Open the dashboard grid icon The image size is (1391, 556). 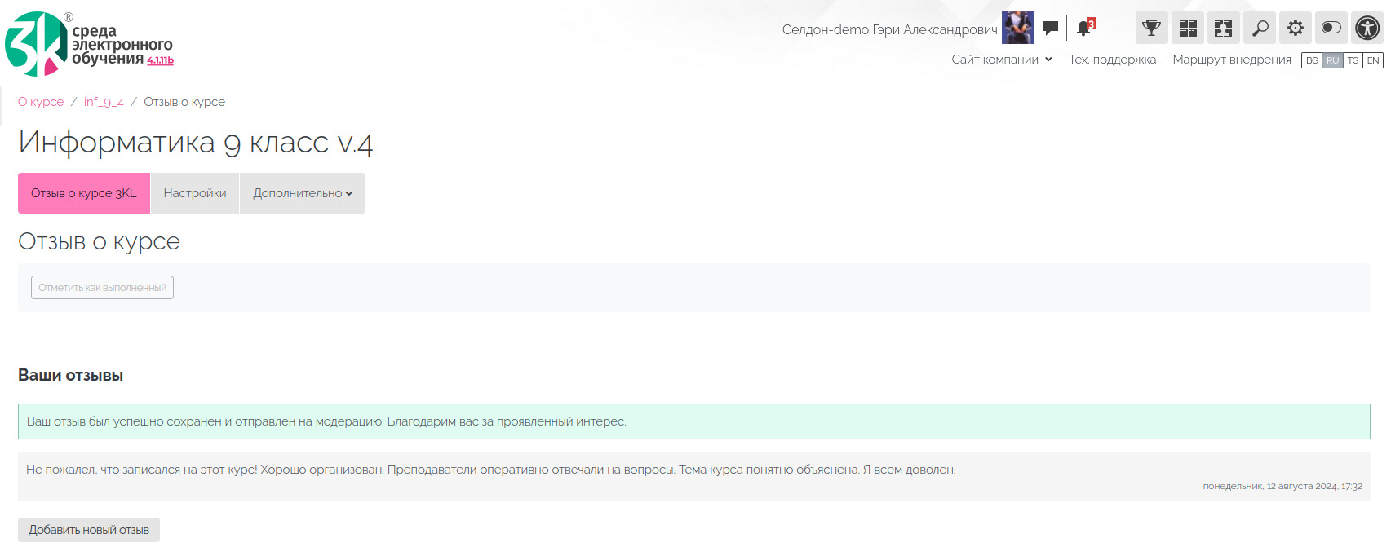[1188, 29]
